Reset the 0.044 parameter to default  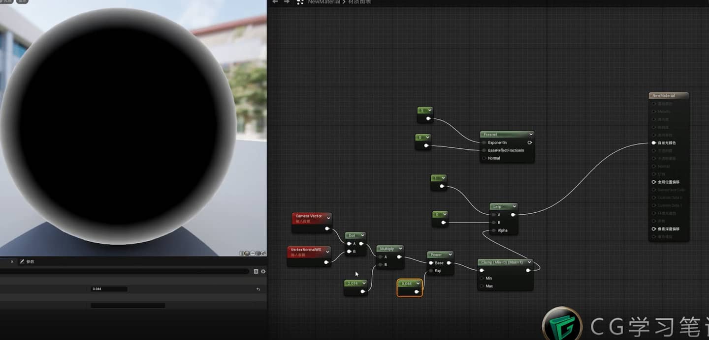258,289
